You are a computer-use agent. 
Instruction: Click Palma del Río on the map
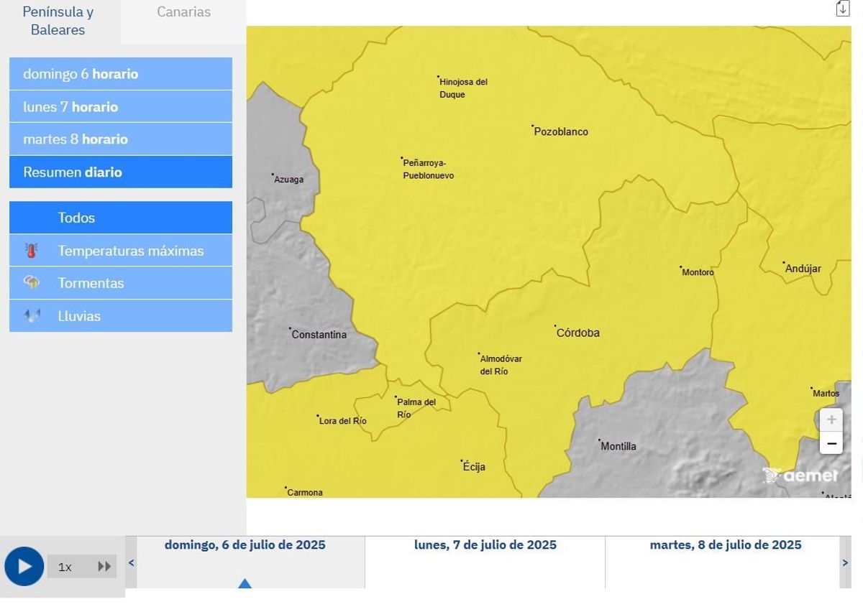tap(416, 408)
